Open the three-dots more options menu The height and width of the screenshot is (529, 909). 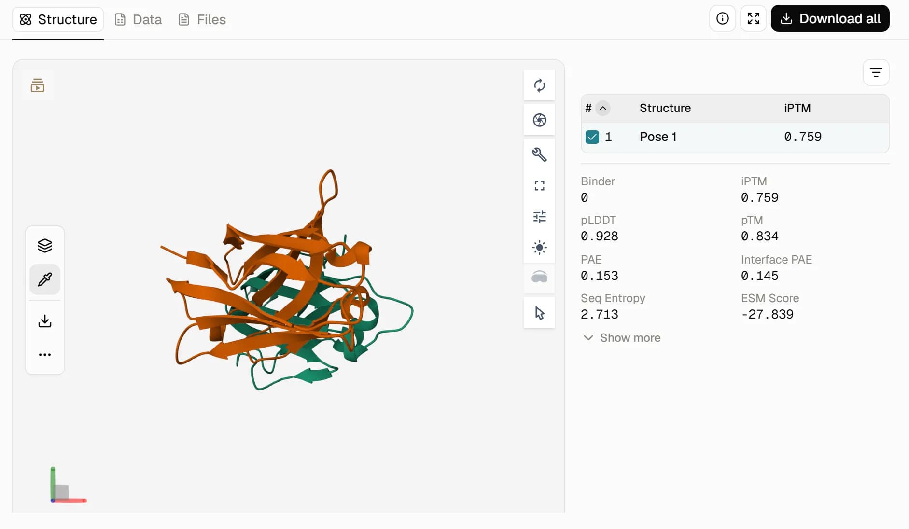(x=45, y=355)
